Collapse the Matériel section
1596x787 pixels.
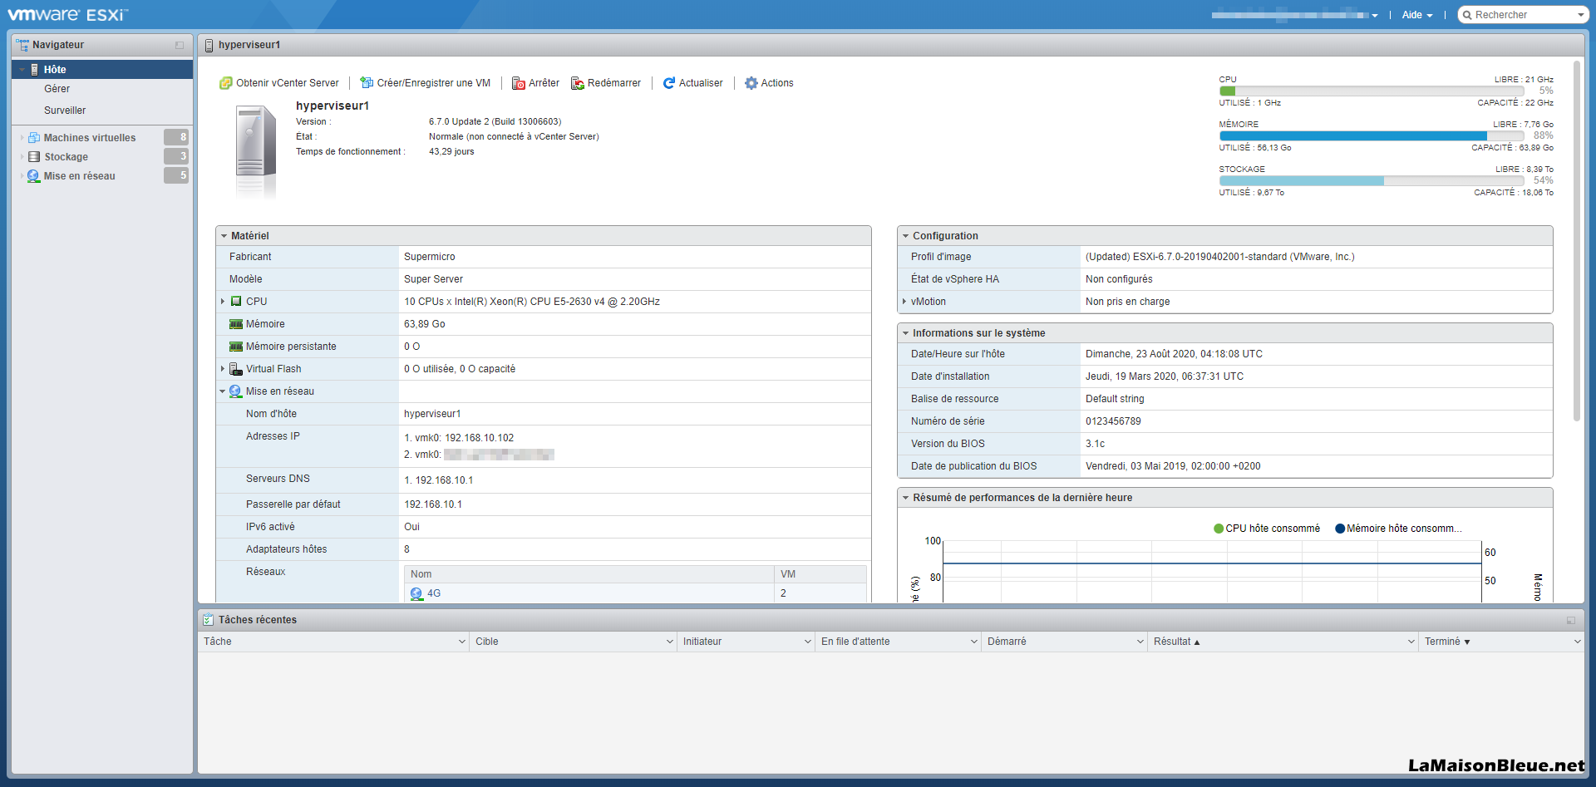(x=224, y=236)
